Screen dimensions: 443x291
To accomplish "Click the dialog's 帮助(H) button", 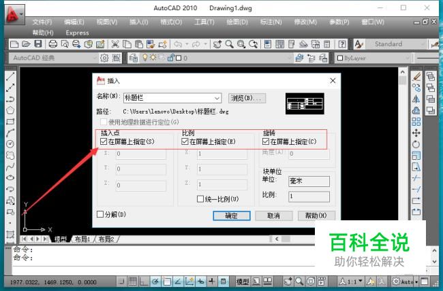I will coord(316,216).
